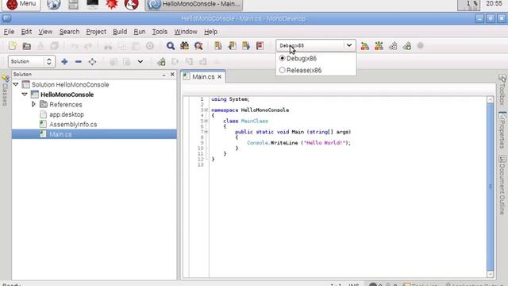Screen dimensions: 508x286
Task: Click the blue plus icon in second toolbar
Action: [64, 61]
